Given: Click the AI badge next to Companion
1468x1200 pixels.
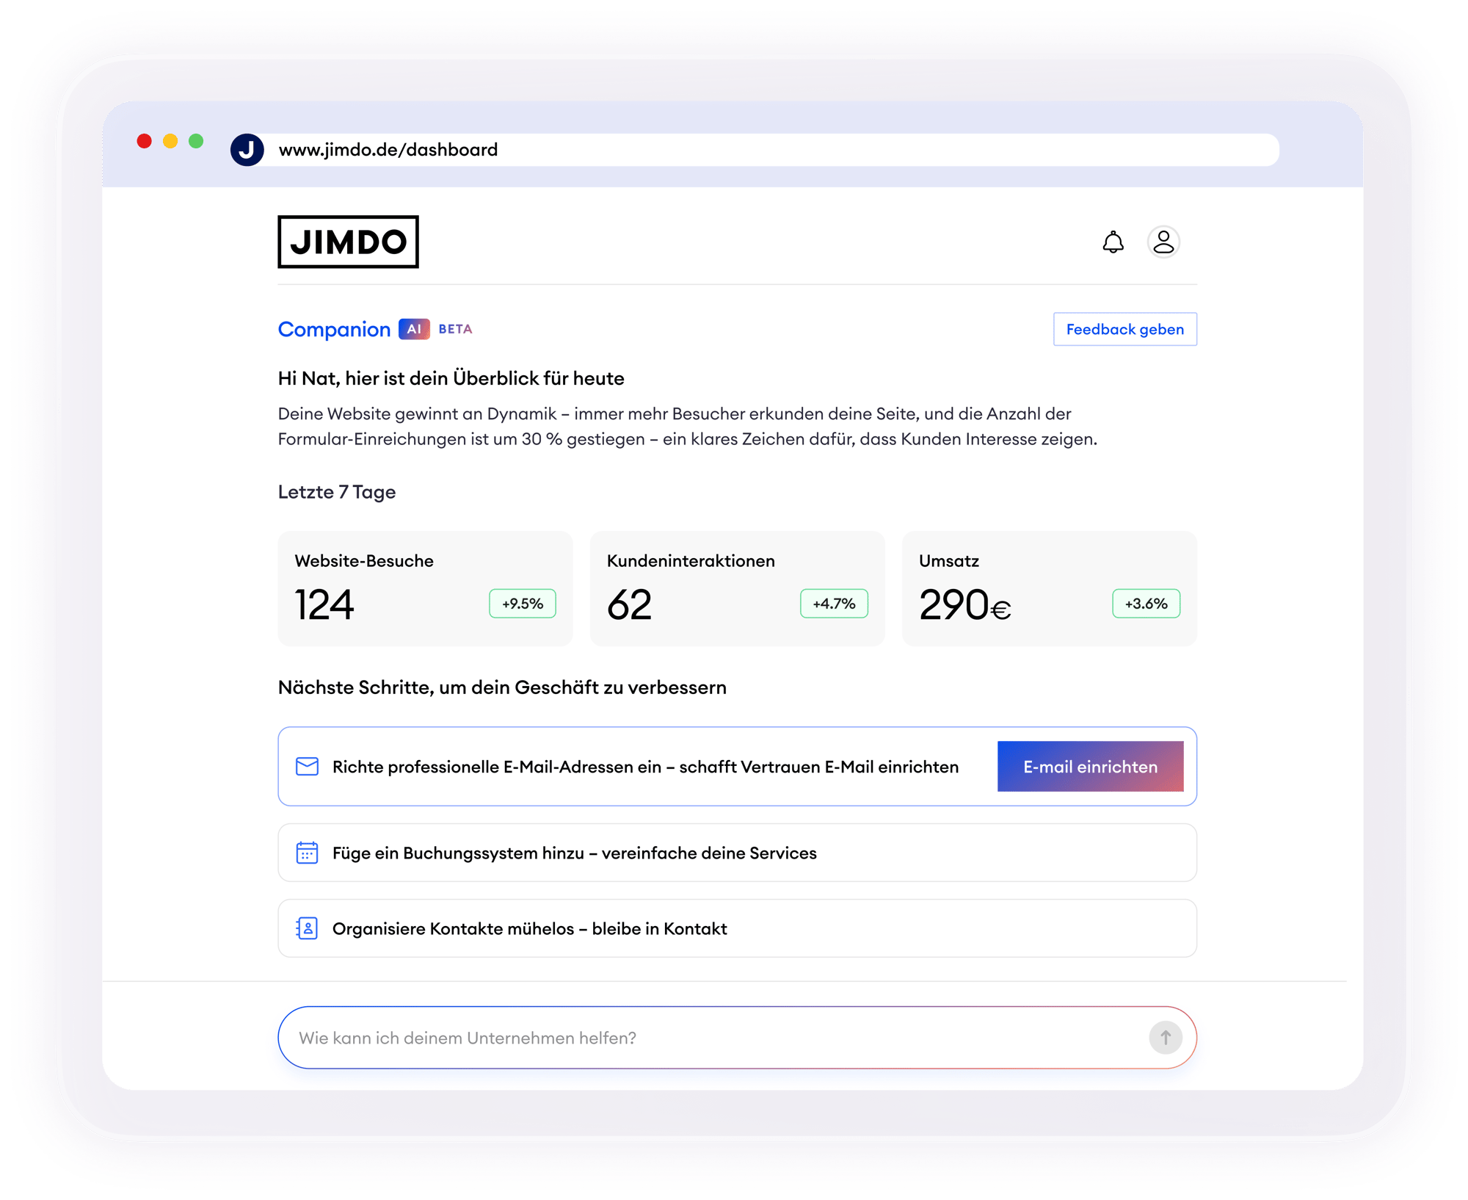Looking at the screenshot, I should coord(414,329).
